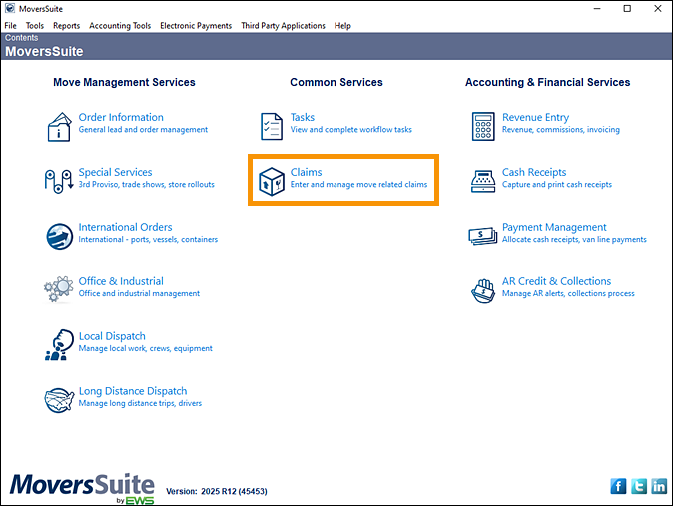Image resolution: width=673 pixels, height=506 pixels.
Task: Click the Local Dispatch headset icon
Action: tap(60, 345)
